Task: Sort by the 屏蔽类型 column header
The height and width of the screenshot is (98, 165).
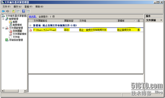Action: [71, 21]
